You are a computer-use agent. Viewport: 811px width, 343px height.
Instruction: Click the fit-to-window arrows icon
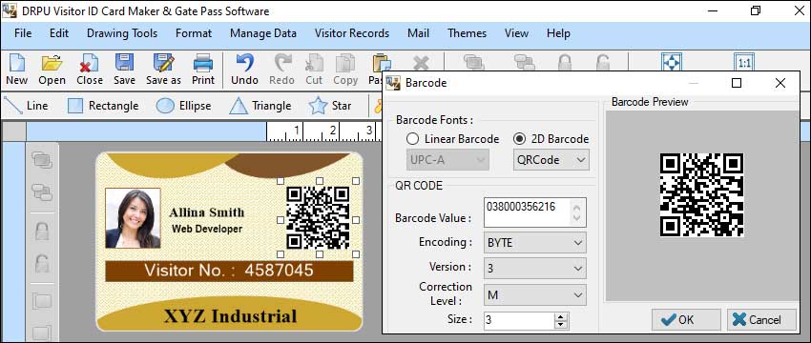(672, 63)
